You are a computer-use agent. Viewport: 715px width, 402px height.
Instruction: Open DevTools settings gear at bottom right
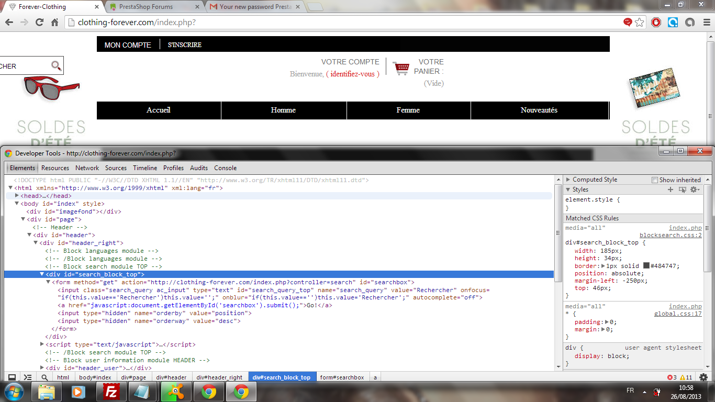[703, 377]
